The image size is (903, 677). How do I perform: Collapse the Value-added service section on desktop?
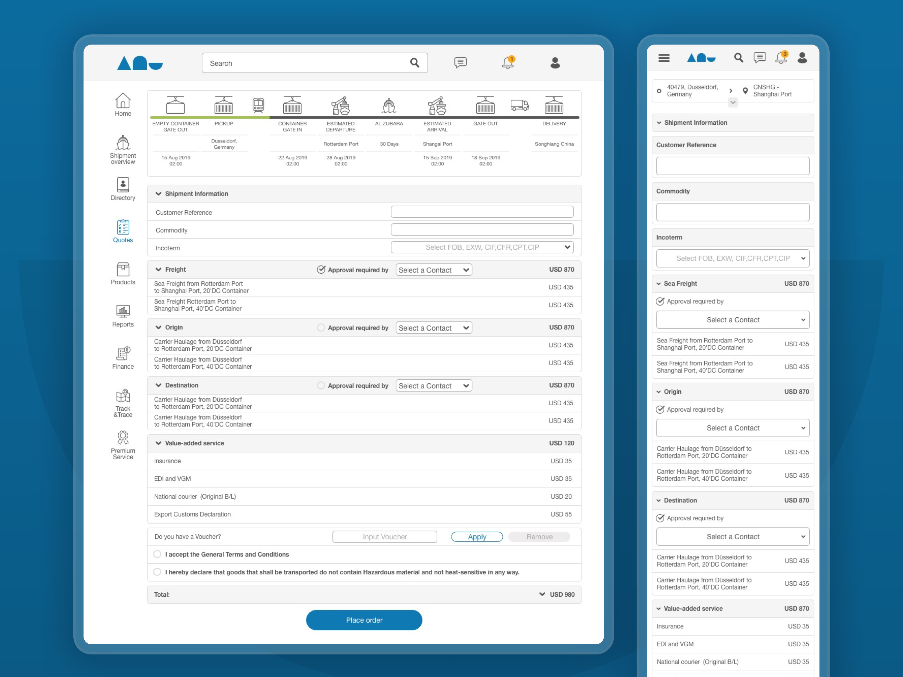pyautogui.click(x=158, y=443)
